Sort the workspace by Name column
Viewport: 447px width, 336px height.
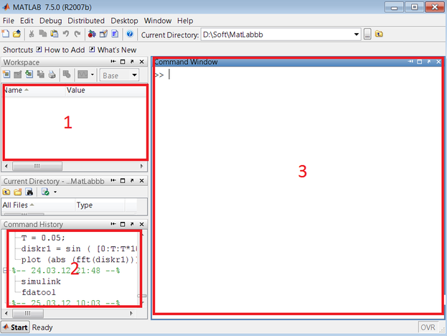(34, 90)
